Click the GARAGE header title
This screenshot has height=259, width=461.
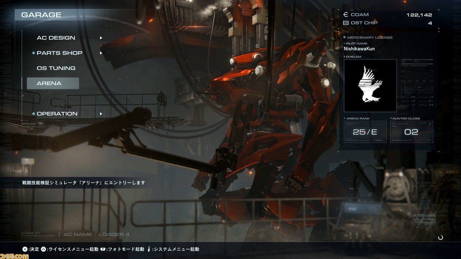coord(41,15)
